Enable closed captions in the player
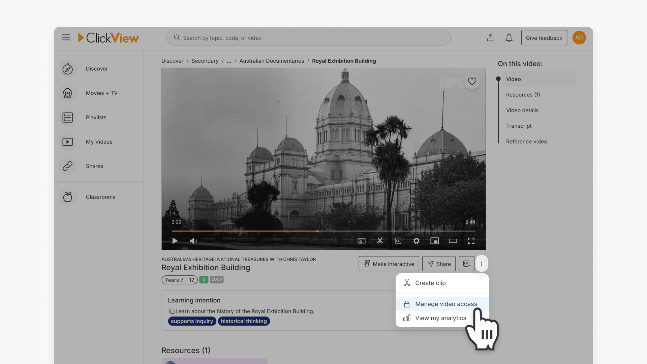647x364 pixels. pos(398,241)
